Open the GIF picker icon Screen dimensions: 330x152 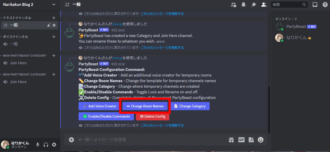point(241,140)
